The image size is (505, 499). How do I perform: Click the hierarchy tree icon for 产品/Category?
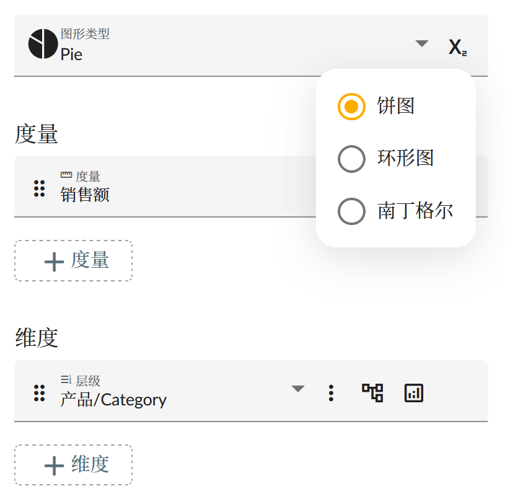pyautogui.click(x=372, y=392)
